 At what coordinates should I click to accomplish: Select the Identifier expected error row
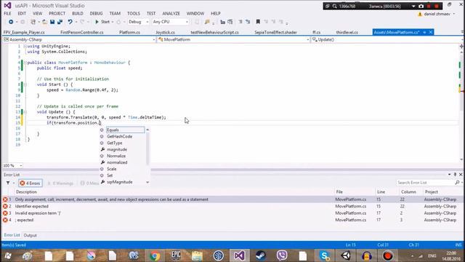[232, 206]
